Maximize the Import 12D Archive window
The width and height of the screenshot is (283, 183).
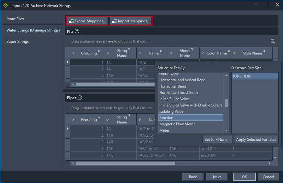point(266,4)
